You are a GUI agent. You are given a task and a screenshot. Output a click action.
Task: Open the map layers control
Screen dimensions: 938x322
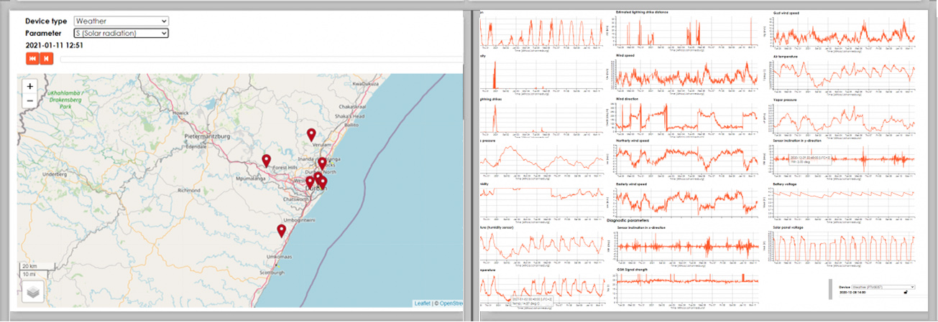point(33,291)
